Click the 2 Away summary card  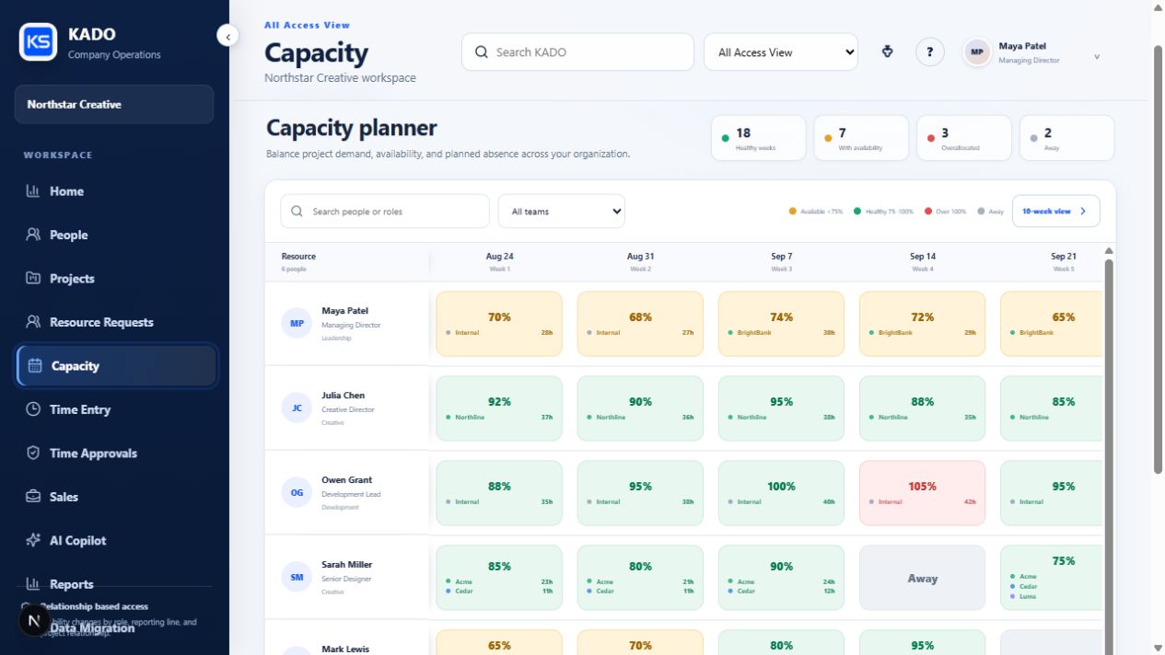click(1066, 138)
